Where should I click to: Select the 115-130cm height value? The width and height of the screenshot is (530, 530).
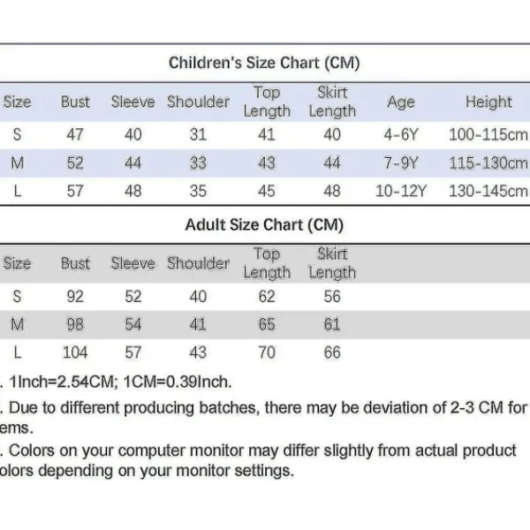pos(488,163)
